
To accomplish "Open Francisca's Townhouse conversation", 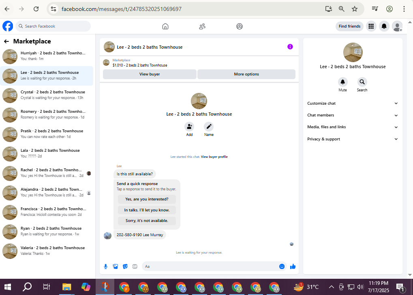I will (x=47, y=212).
